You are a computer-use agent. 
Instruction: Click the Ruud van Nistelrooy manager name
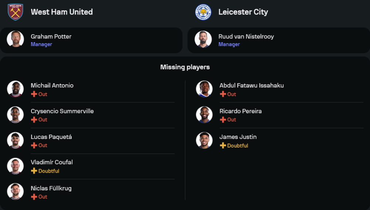(x=246, y=37)
